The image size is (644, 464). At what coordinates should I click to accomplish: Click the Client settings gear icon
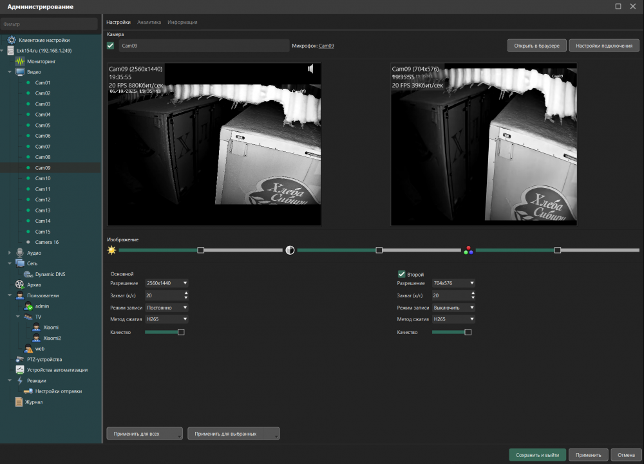pyautogui.click(x=11, y=40)
